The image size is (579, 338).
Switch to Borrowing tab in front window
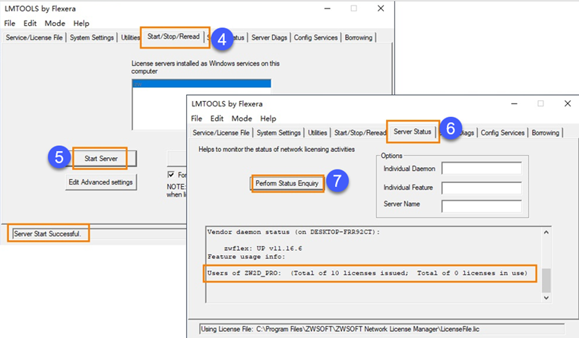(x=546, y=133)
